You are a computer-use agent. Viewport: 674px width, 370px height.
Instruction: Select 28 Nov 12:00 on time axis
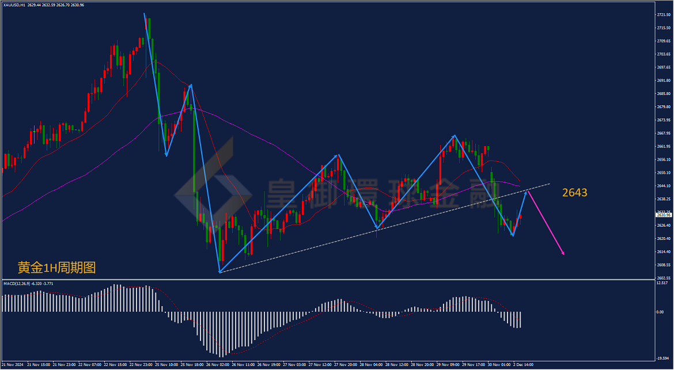pos(396,364)
